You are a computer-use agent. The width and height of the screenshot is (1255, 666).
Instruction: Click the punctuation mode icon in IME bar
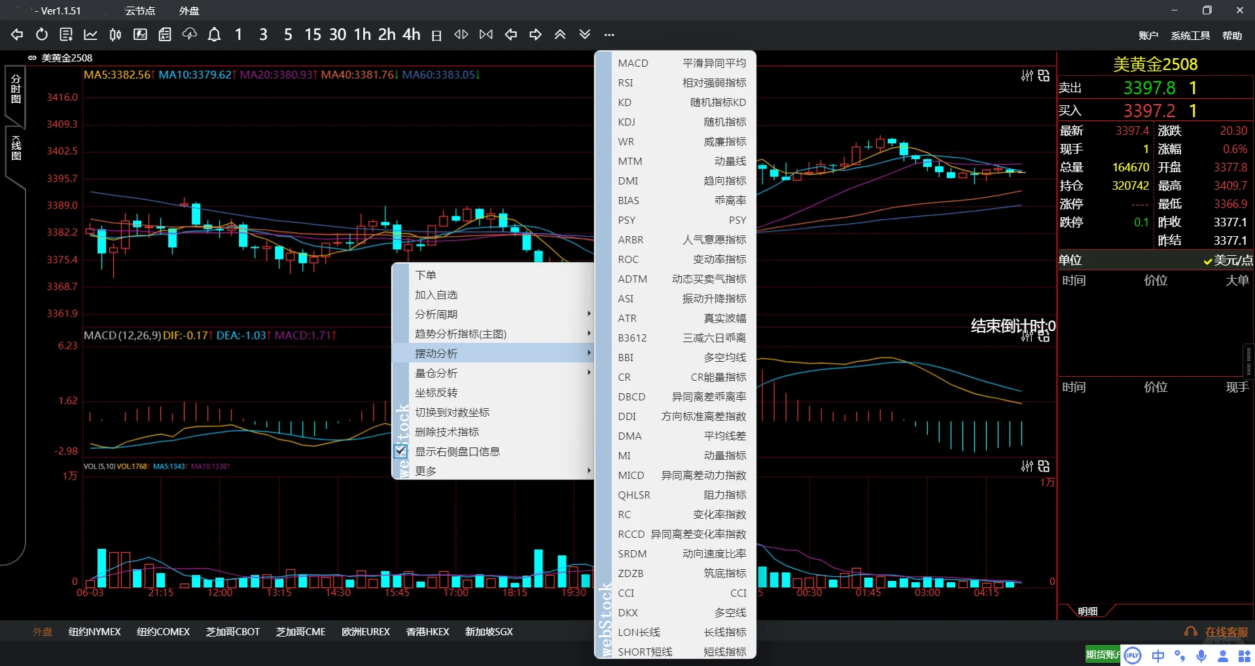pos(1180,656)
